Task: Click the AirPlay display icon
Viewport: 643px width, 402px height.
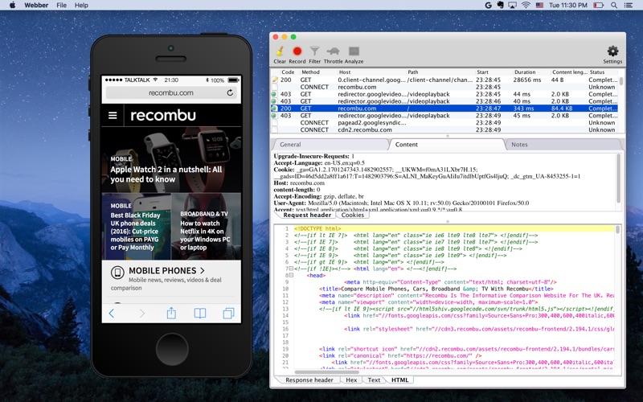Action: click(512, 5)
